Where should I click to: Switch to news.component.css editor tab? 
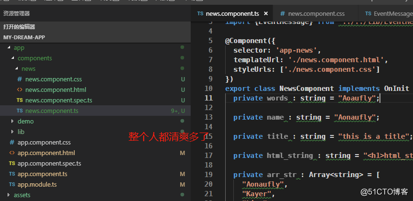point(316,13)
